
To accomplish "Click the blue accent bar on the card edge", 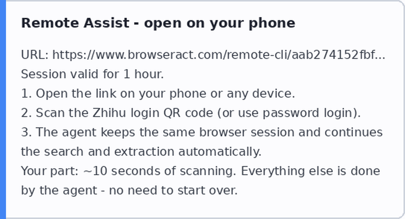I will point(3,110).
